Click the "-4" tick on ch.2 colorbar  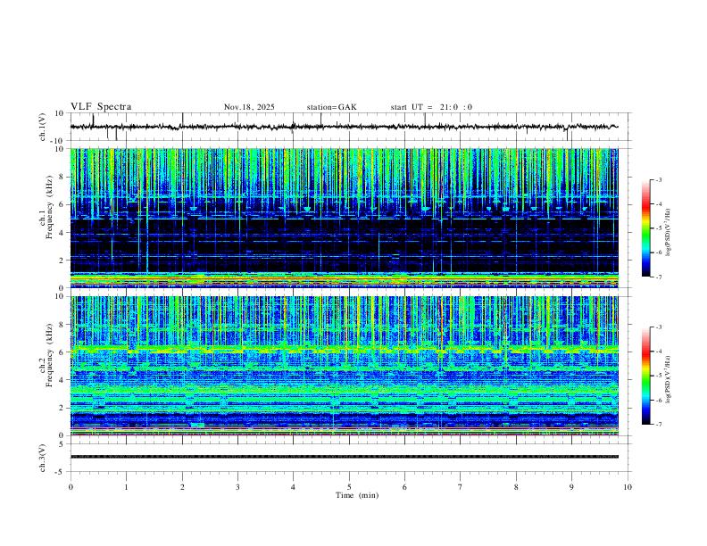pos(658,352)
